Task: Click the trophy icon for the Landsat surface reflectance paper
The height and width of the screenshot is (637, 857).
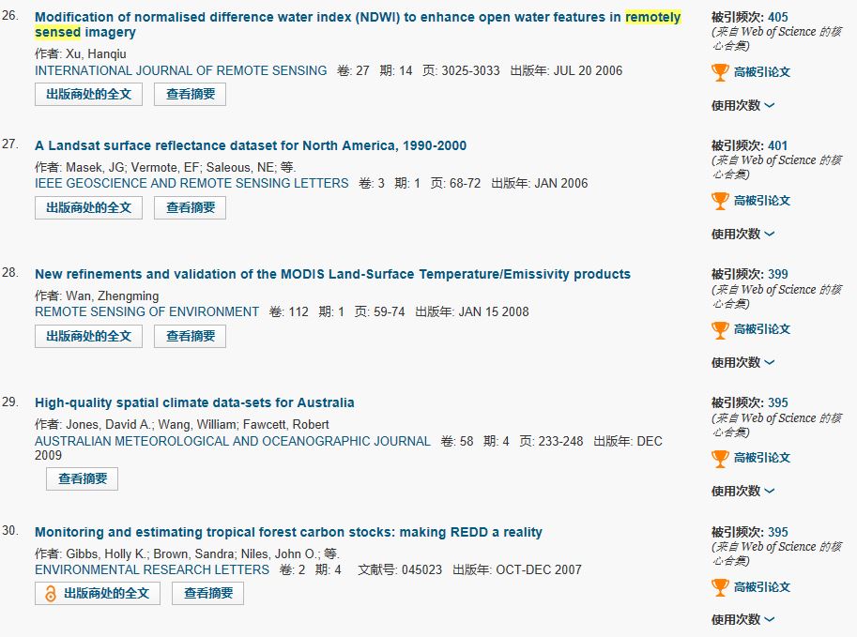Action: pyautogui.click(x=720, y=201)
